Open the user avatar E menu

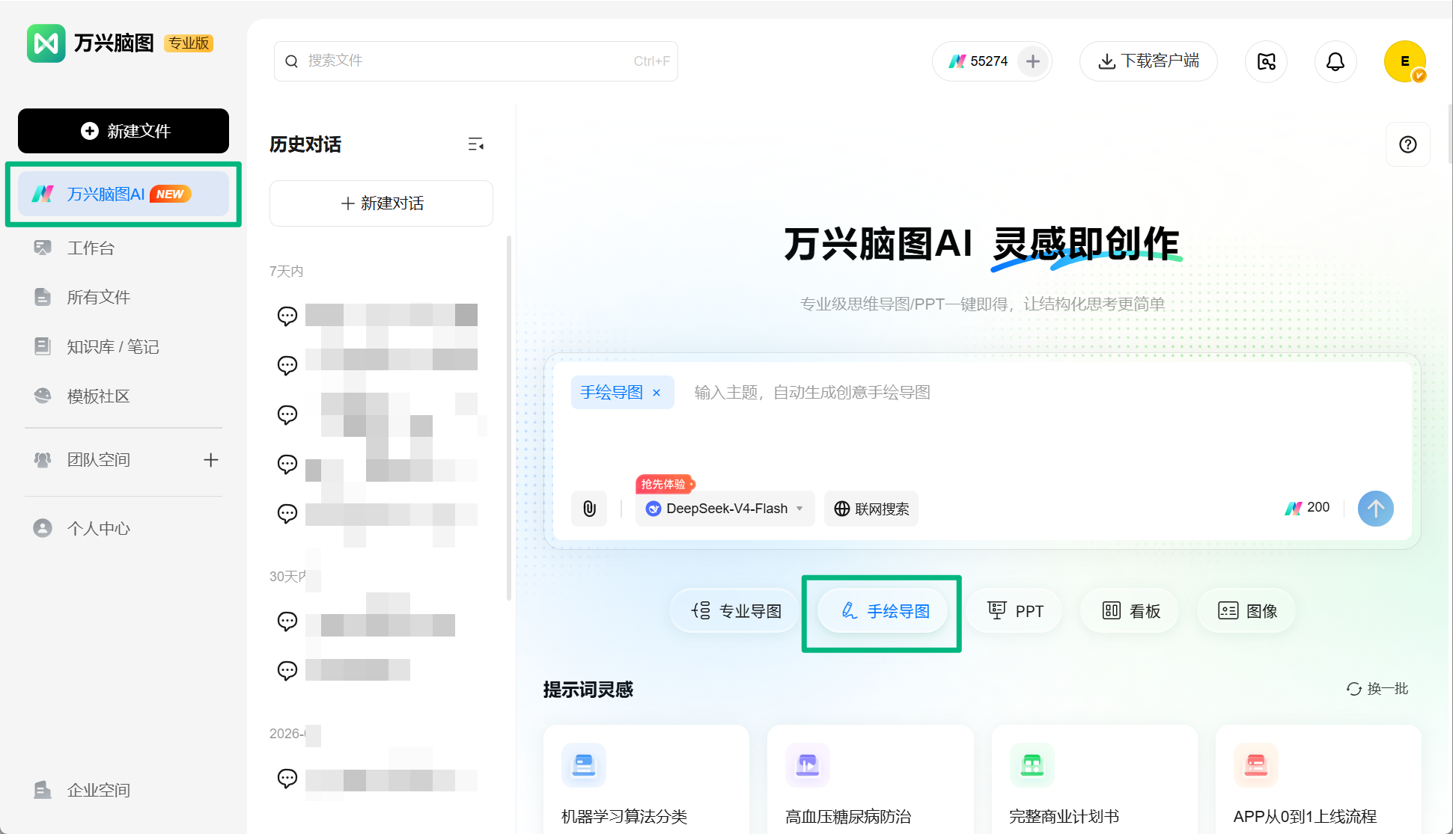pyautogui.click(x=1405, y=61)
